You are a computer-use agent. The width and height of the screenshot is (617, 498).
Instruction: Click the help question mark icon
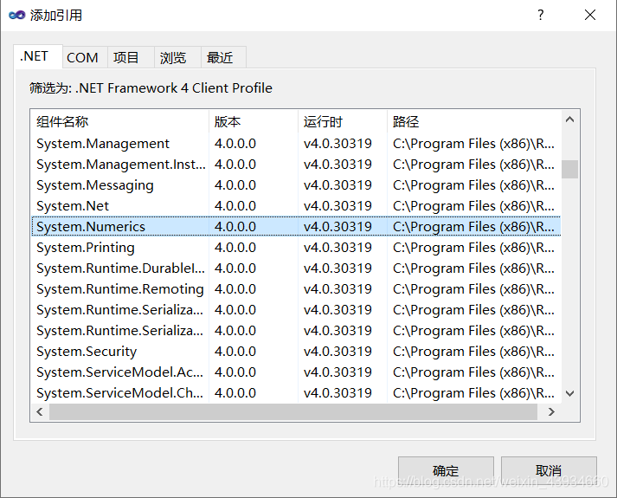click(x=541, y=15)
